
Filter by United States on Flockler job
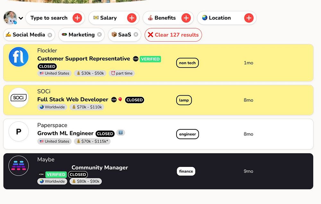tap(55, 73)
